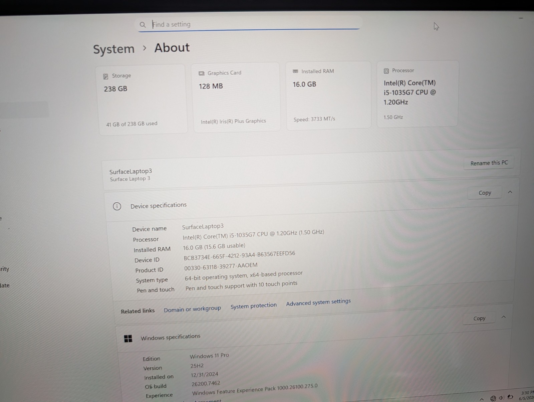
Task: Click the Storage card icon
Action: coord(105,76)
